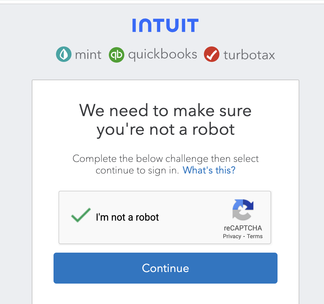
Task: Click the dash between Privacy and Terms
Action: 244,236
